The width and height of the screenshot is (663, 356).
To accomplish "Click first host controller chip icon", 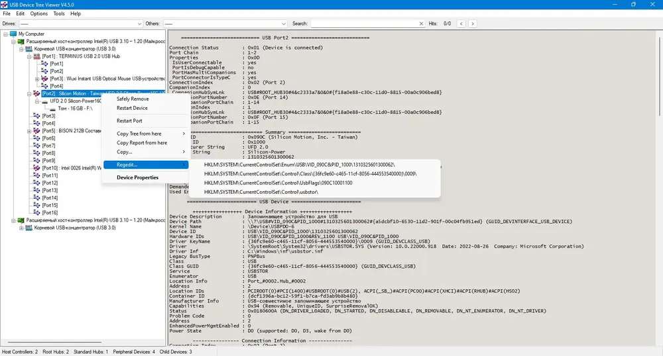I will coord(21,41).
